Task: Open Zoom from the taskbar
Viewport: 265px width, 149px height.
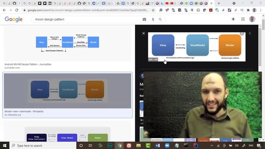Action: pos(167,145)
